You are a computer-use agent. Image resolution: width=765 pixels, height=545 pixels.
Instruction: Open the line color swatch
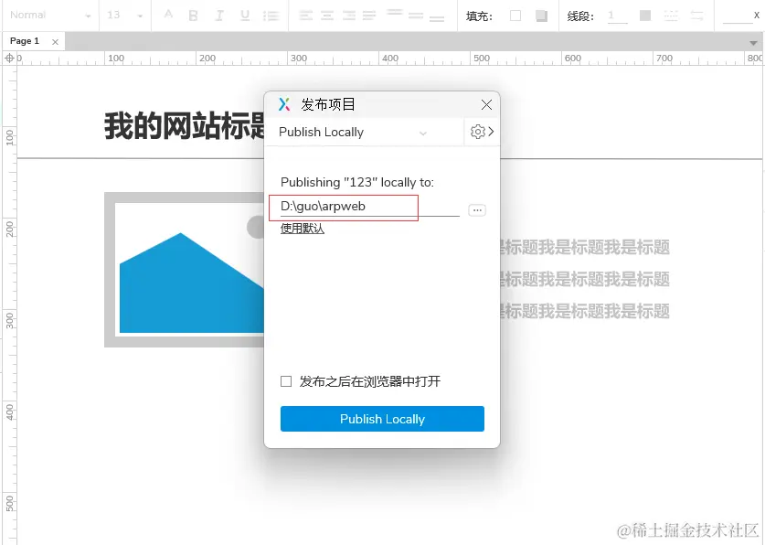coord(645,16)
